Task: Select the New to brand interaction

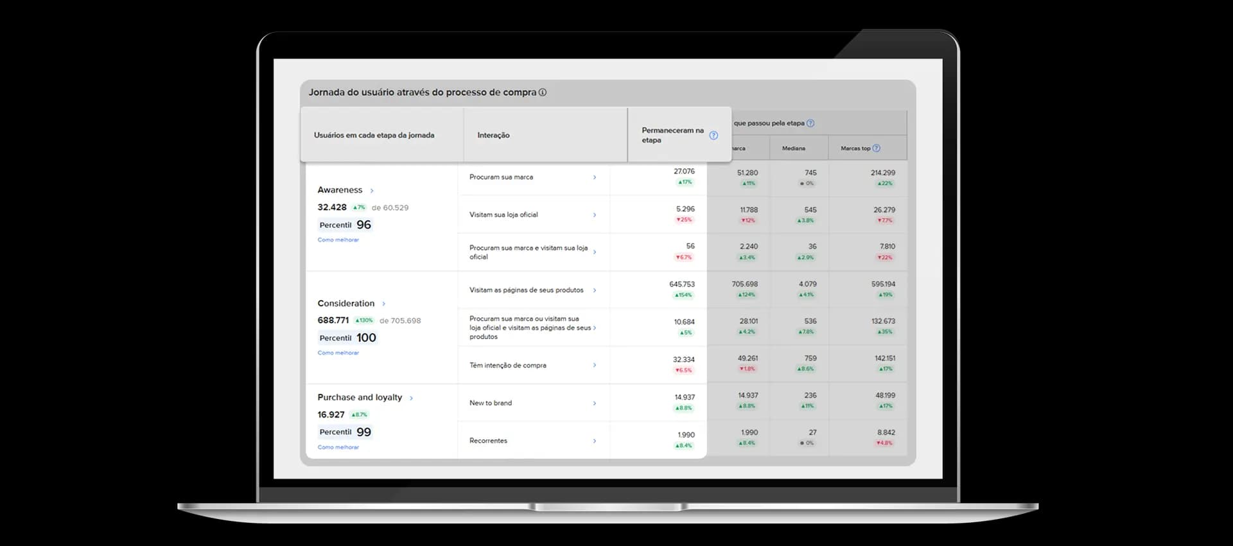Action: tap(491, 403)
